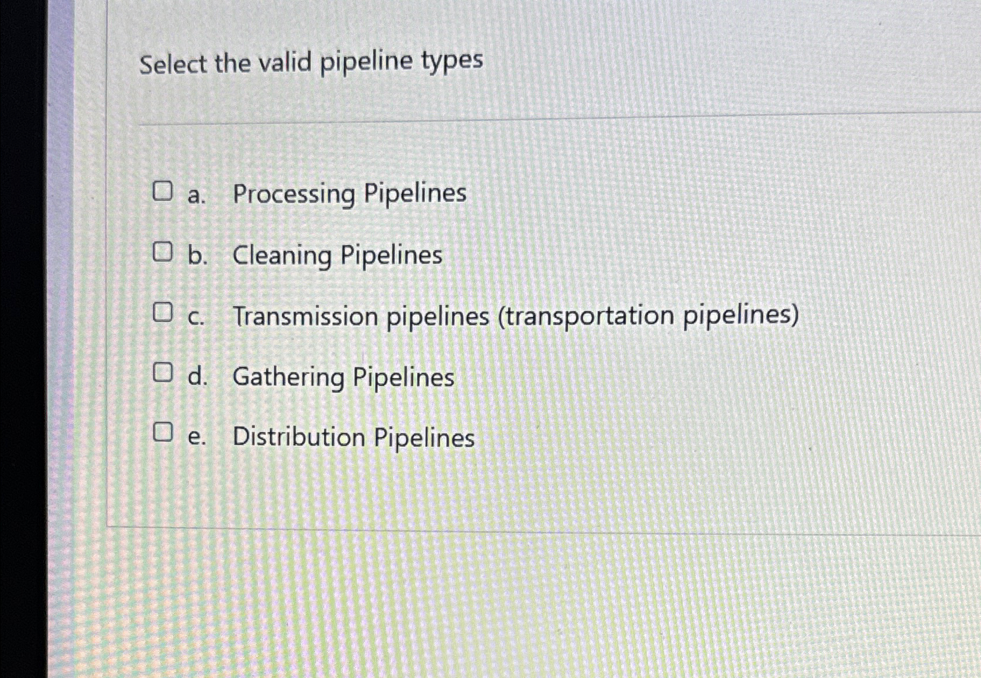Check the Transmission pipelines checkbox
The height and width of the screenshot is (678, 981).
click(164, 313)
